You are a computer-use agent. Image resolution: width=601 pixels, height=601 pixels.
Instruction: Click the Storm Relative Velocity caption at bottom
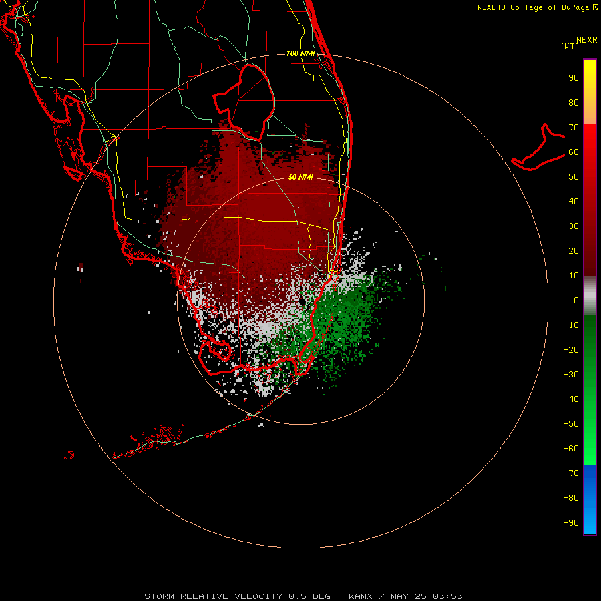pos(303,596)
